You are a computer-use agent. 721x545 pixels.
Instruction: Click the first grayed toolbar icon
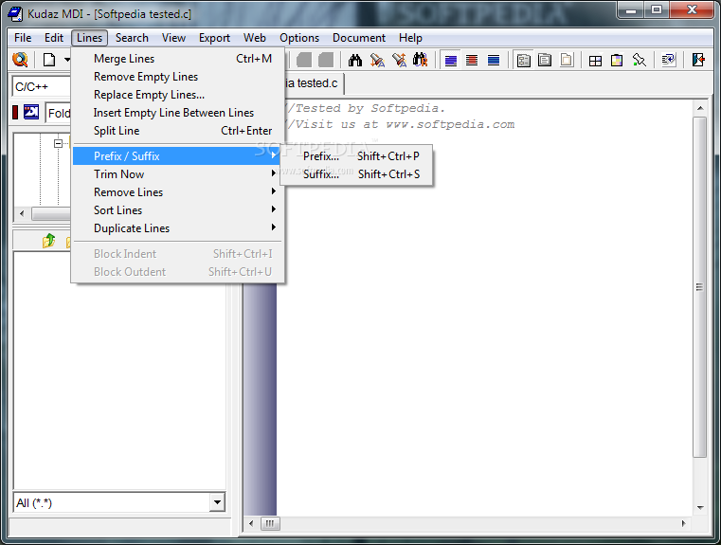coord(303,60)
